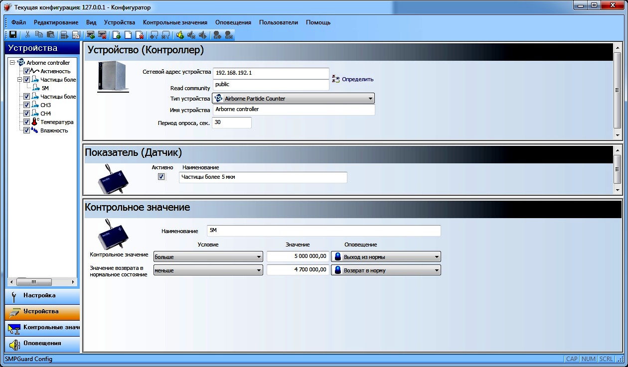
Task: Open the Выход из нормы notification dropdown
Action: 386,257
